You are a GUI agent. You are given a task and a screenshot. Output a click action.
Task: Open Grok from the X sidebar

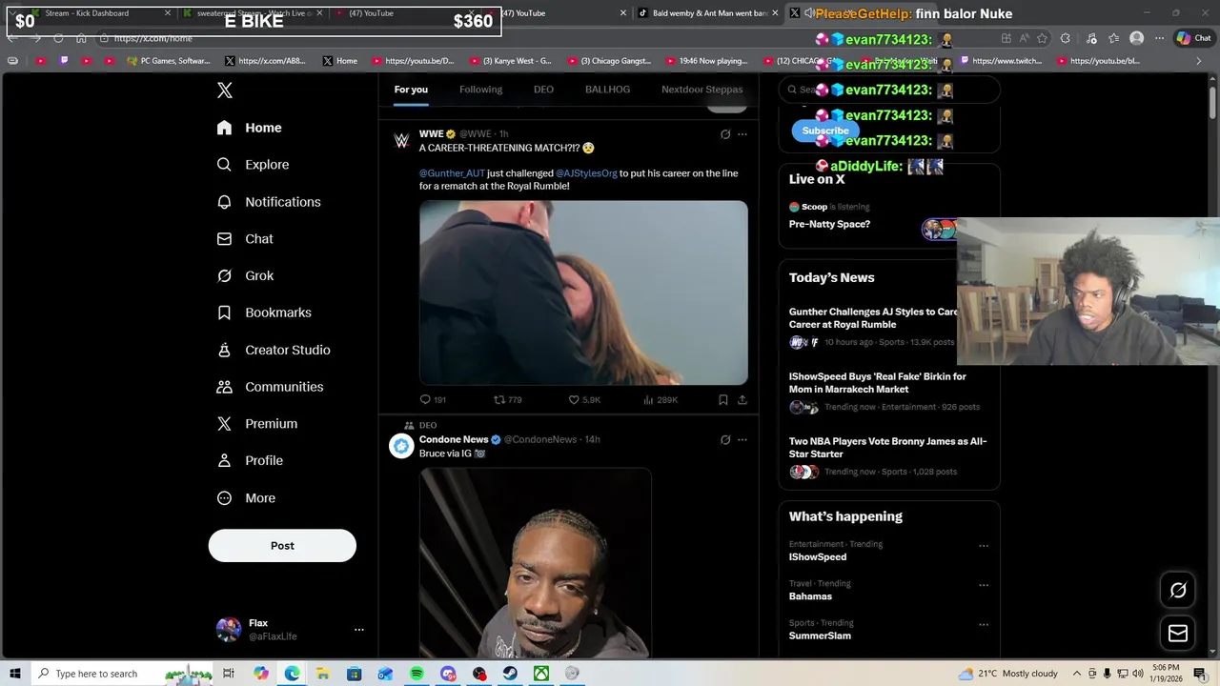pyautogui.click(x=245, y=276)
